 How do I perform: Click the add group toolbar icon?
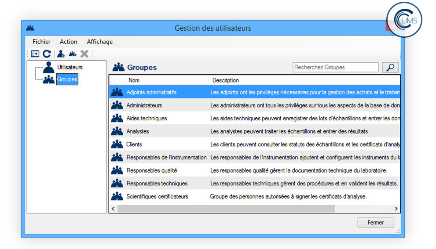pos(73,54)
